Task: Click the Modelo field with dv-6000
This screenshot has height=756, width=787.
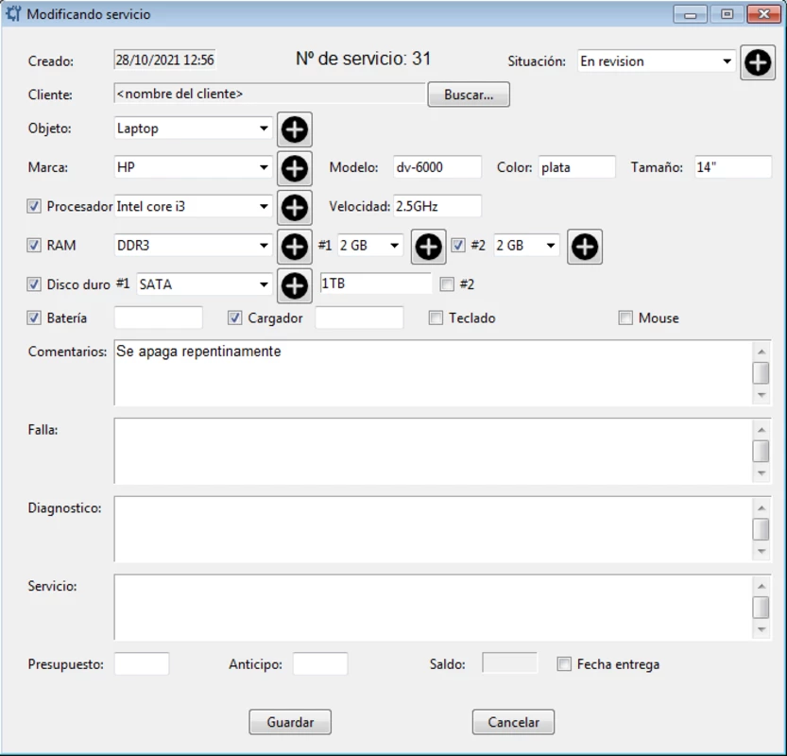Action: 437,167
